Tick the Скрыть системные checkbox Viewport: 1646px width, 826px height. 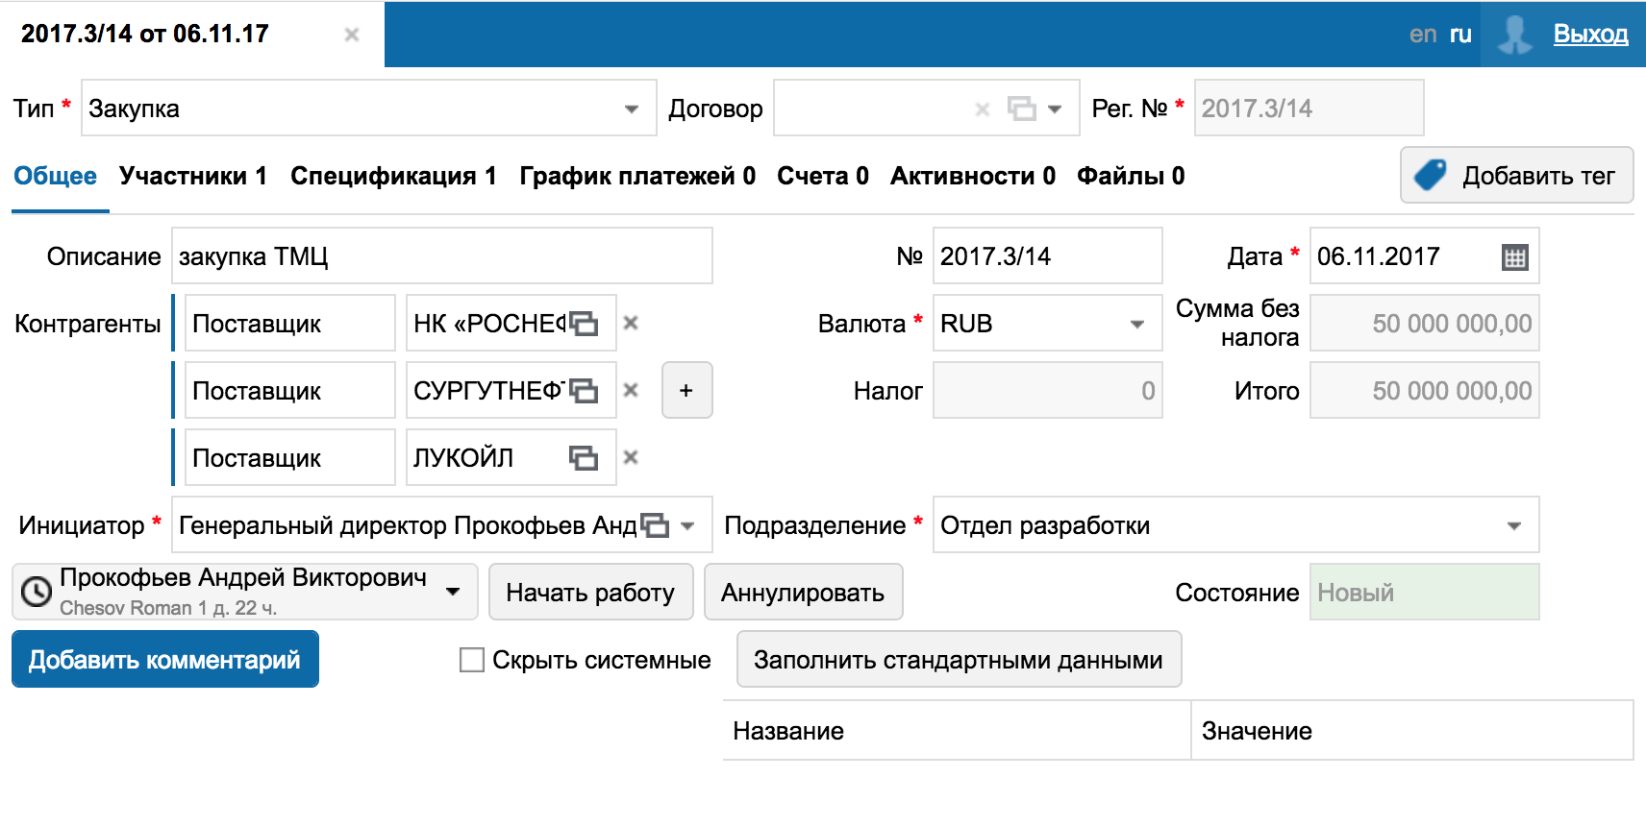pyautogui.click(x=472, y=660)
